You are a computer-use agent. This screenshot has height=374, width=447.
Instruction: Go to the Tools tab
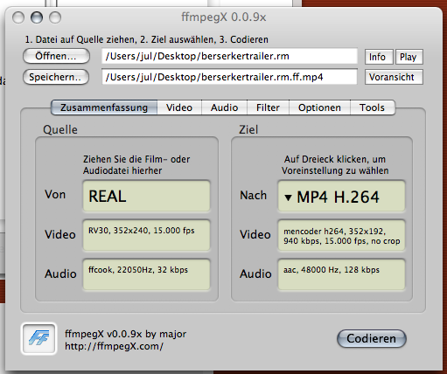pyautogui.click(x=373, y=107)
